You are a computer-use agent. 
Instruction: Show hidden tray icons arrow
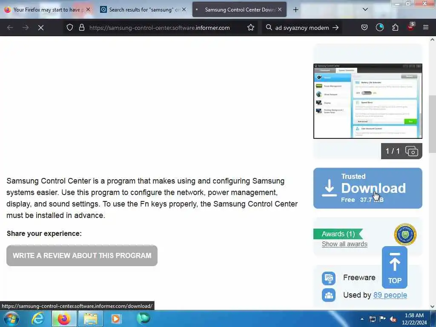click(x=362, y=319)
